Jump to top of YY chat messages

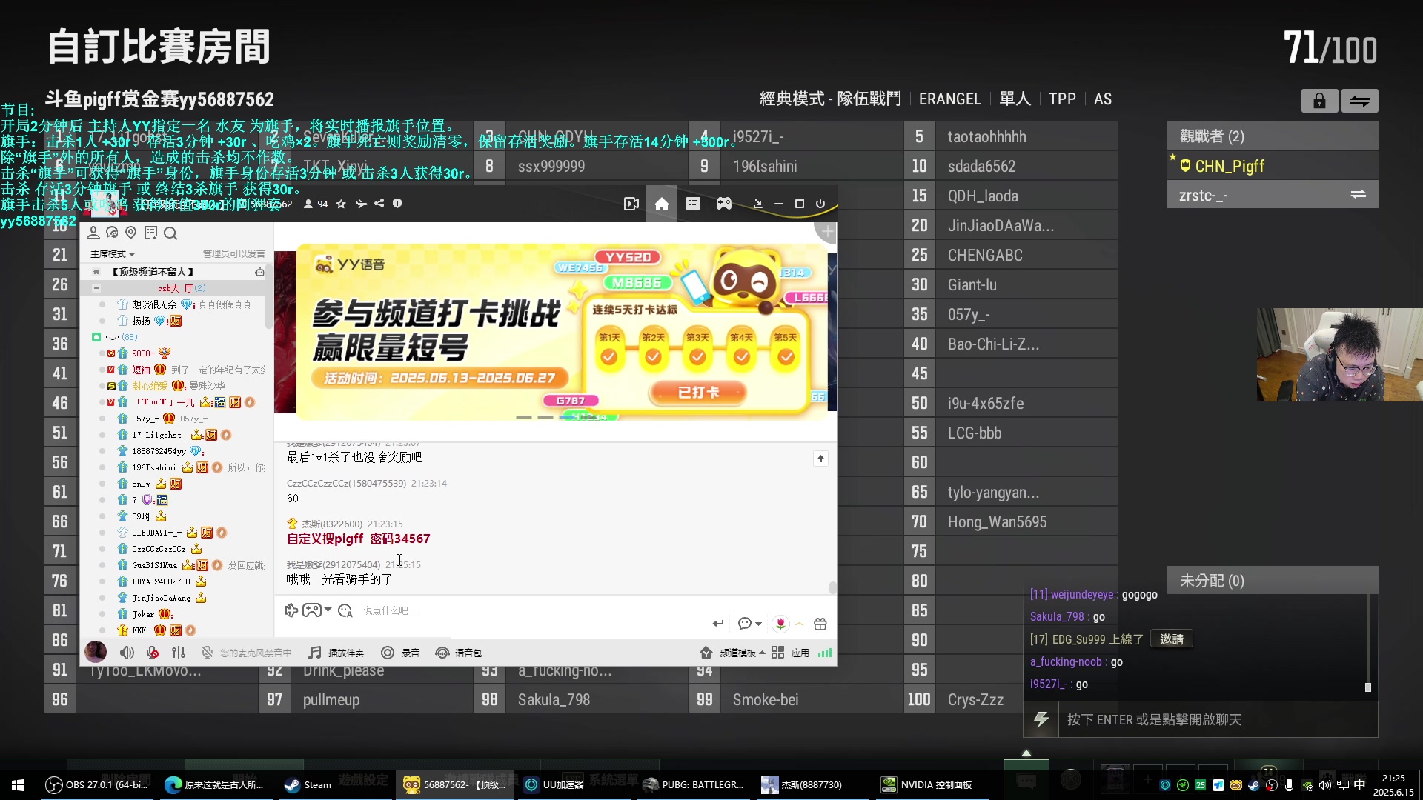[x=820, y=459]
